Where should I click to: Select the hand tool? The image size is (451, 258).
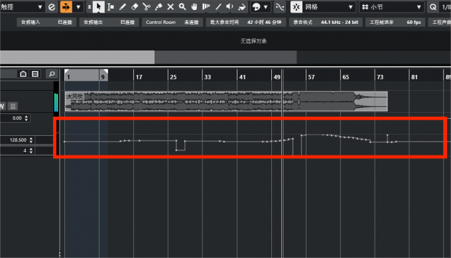(x=194, y=7)
